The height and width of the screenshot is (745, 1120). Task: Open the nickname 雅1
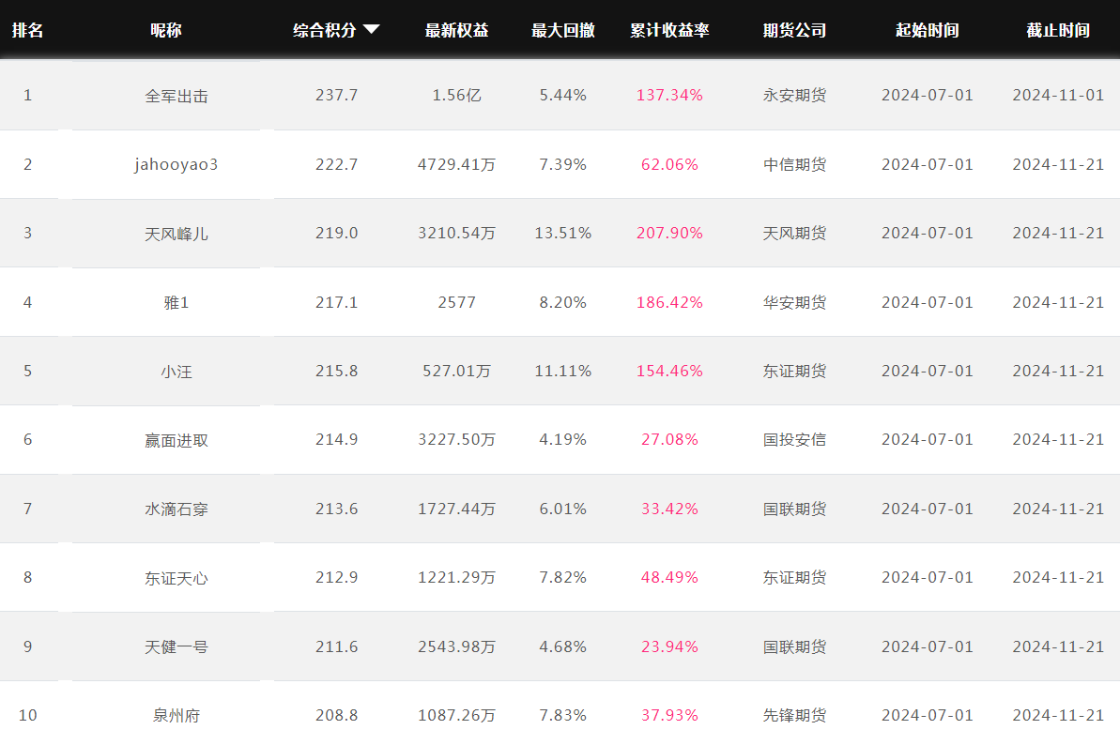pyautogui.click(x=176, y=302)
